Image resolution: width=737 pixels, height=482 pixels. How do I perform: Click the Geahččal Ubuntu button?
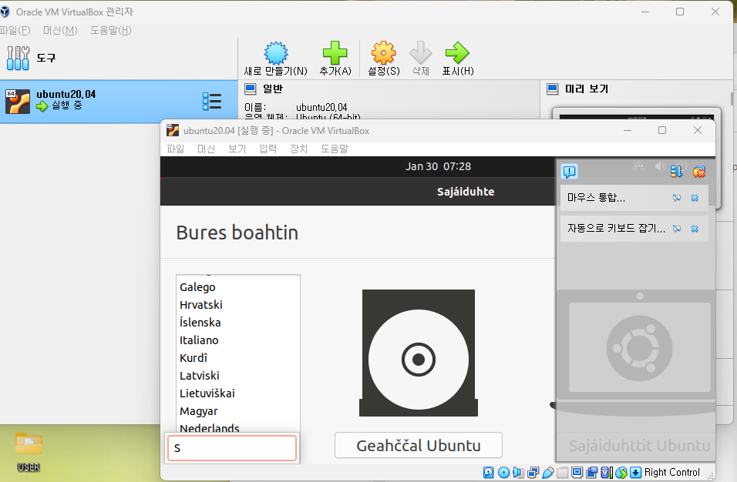coord(419,445)
